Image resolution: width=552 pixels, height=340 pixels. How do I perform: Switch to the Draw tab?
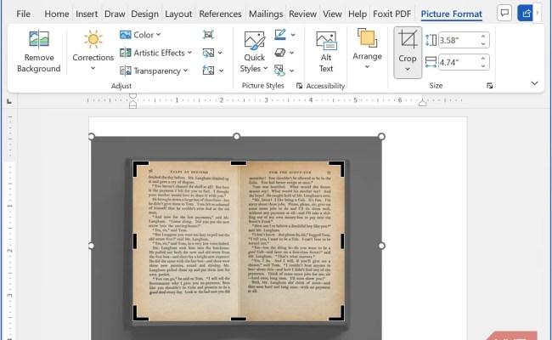click(115, 14)
